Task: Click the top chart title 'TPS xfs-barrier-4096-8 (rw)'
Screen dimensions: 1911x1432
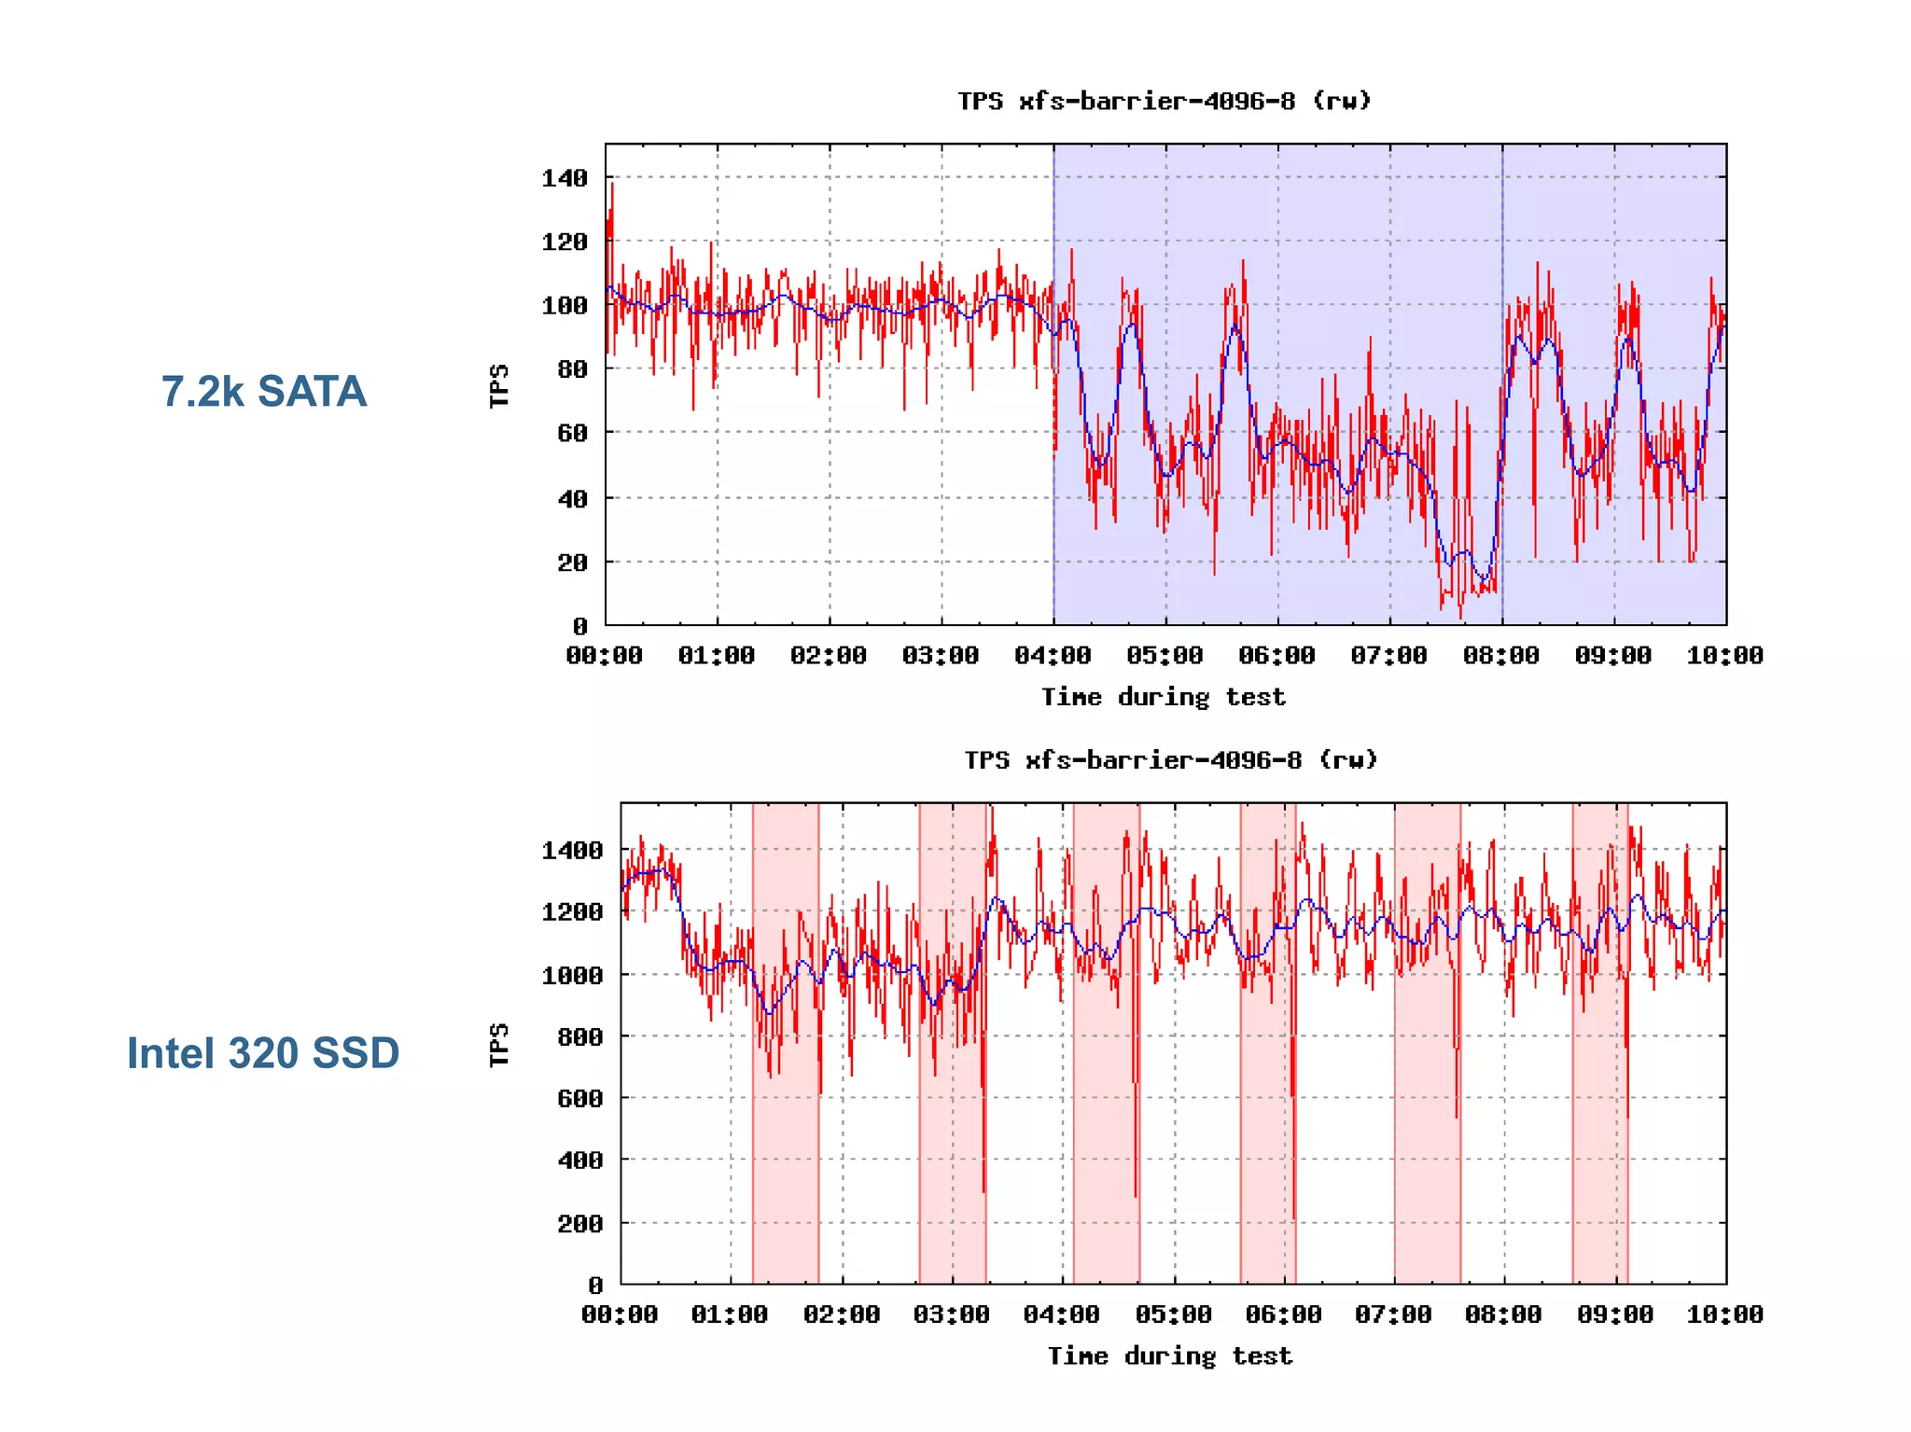Action: [x=1165, y=101]
